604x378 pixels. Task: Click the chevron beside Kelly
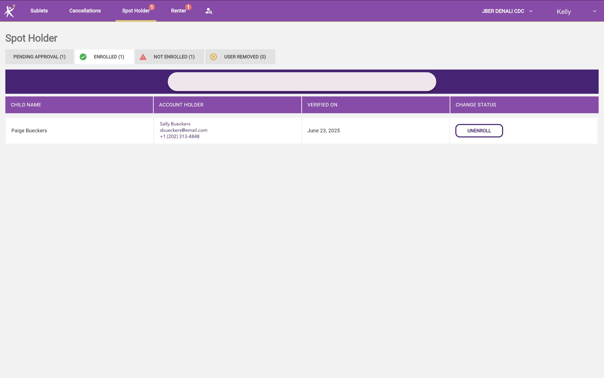pos(595,11)
